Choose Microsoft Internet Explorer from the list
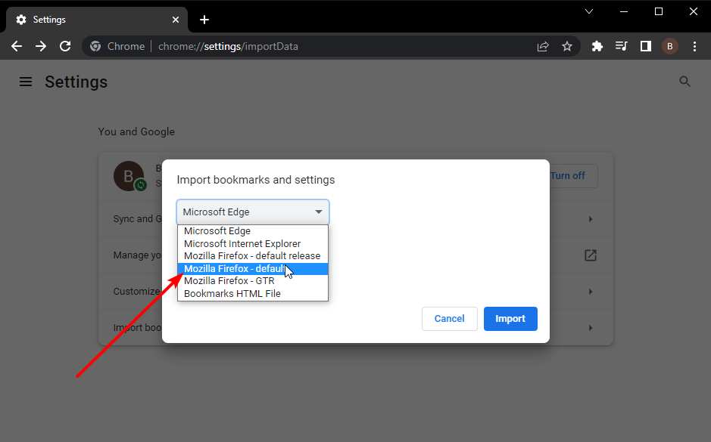 [x=253, y=243]
